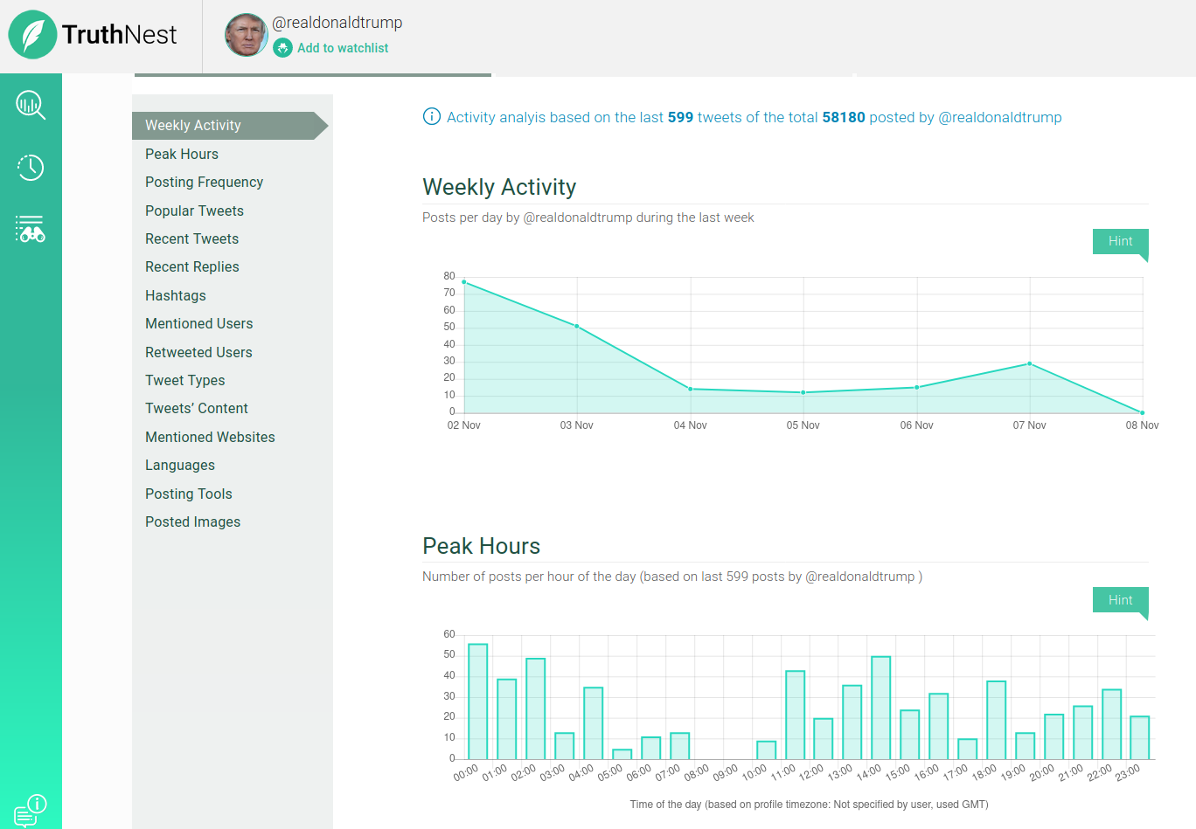Click the @realdonaldtrump username text

pyautogui.click(x=337, y=23)
